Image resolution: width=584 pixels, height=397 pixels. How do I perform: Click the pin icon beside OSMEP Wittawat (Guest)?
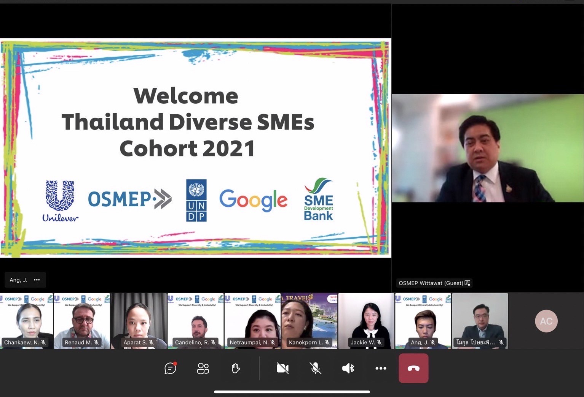(x=468, y=283)
